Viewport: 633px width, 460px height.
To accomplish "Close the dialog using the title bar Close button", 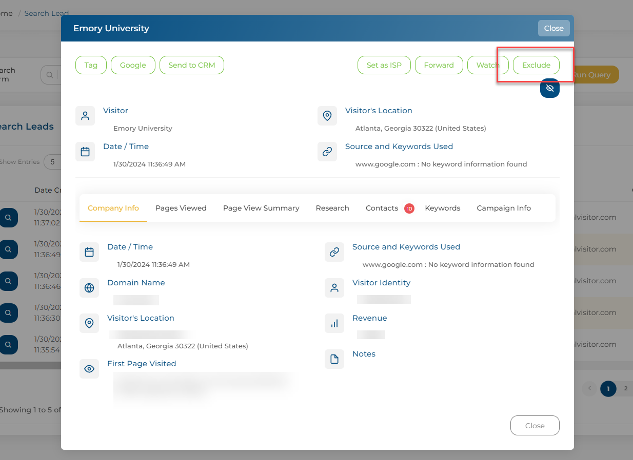I will pyautogui.click(x=554, y=28).
